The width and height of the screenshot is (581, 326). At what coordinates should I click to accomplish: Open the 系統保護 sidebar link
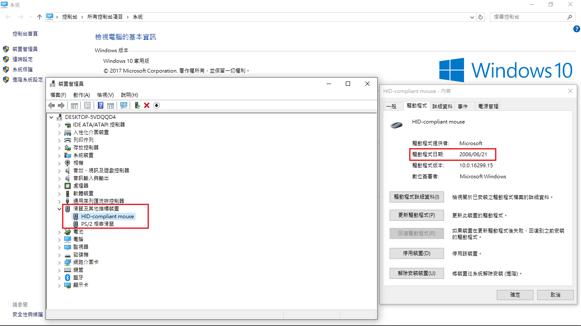point(23,70)
